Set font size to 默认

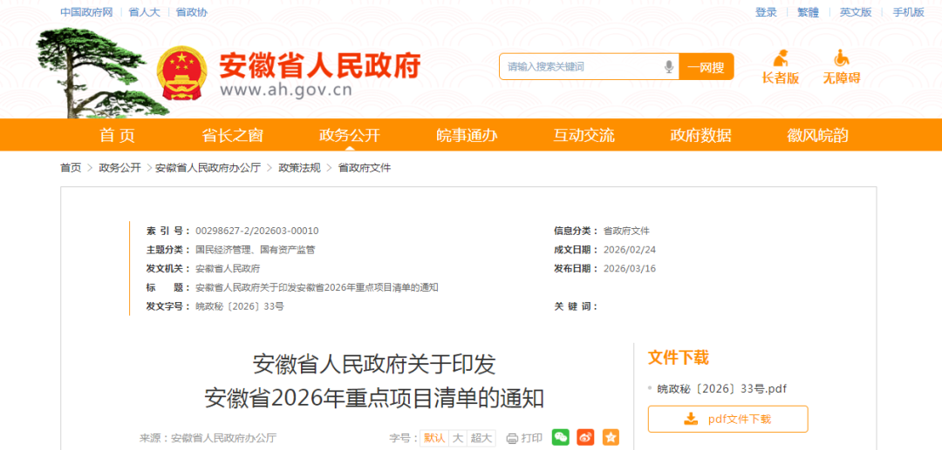(x=434, y=438)
